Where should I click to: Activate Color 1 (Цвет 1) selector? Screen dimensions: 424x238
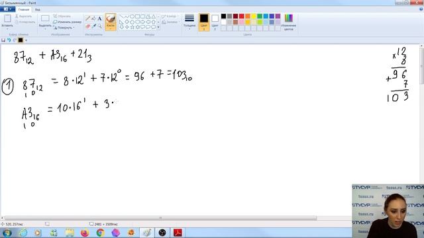[x=204, y=22]
